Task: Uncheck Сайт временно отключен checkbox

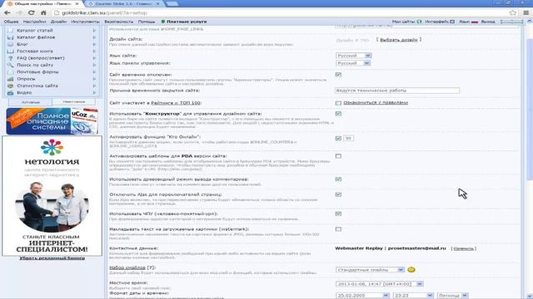Action: point(338,75)
